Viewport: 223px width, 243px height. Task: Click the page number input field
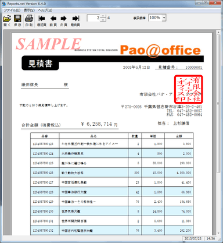[x=93, y=18]
